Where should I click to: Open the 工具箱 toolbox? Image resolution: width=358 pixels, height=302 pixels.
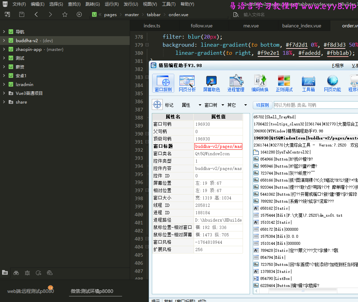308,84
